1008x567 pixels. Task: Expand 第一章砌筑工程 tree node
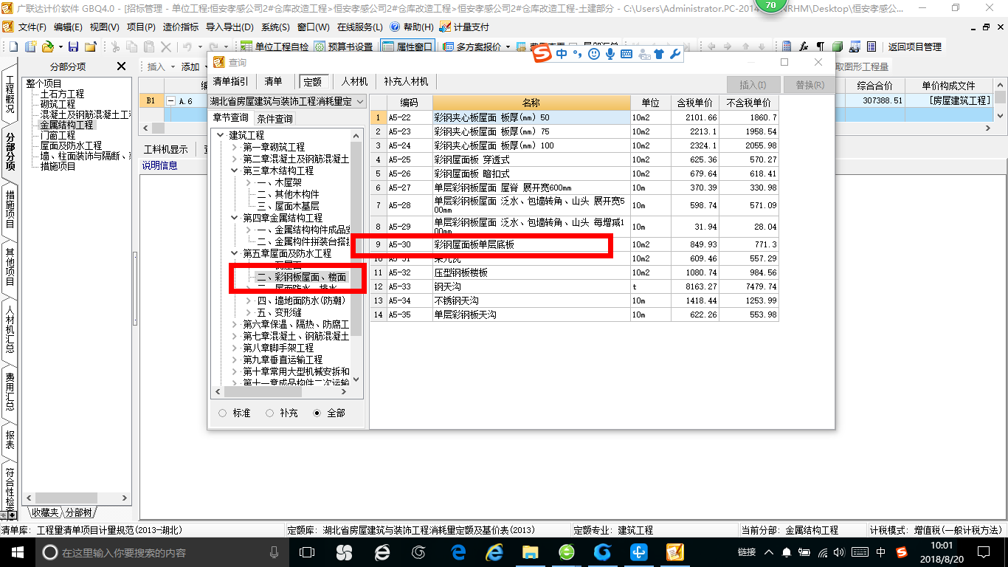[x=235, y=147]
